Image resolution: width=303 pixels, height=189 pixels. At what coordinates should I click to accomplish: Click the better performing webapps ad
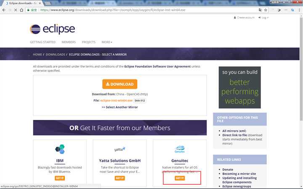click(239, 87)
